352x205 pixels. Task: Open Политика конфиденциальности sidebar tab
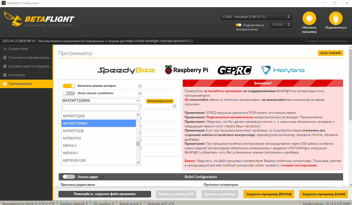[26, 58]
